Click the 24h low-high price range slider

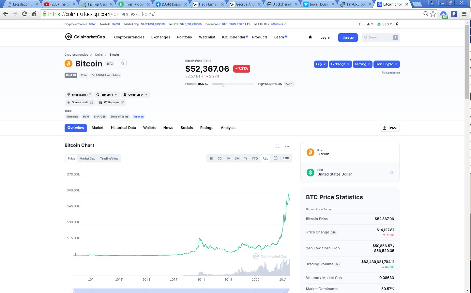[x=233, y=84]
